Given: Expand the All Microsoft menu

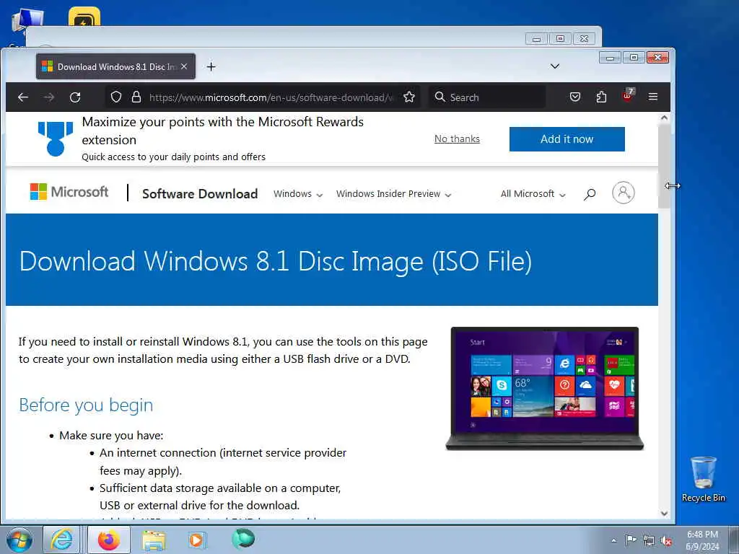Looking at the screenshot, I should 533,194.
